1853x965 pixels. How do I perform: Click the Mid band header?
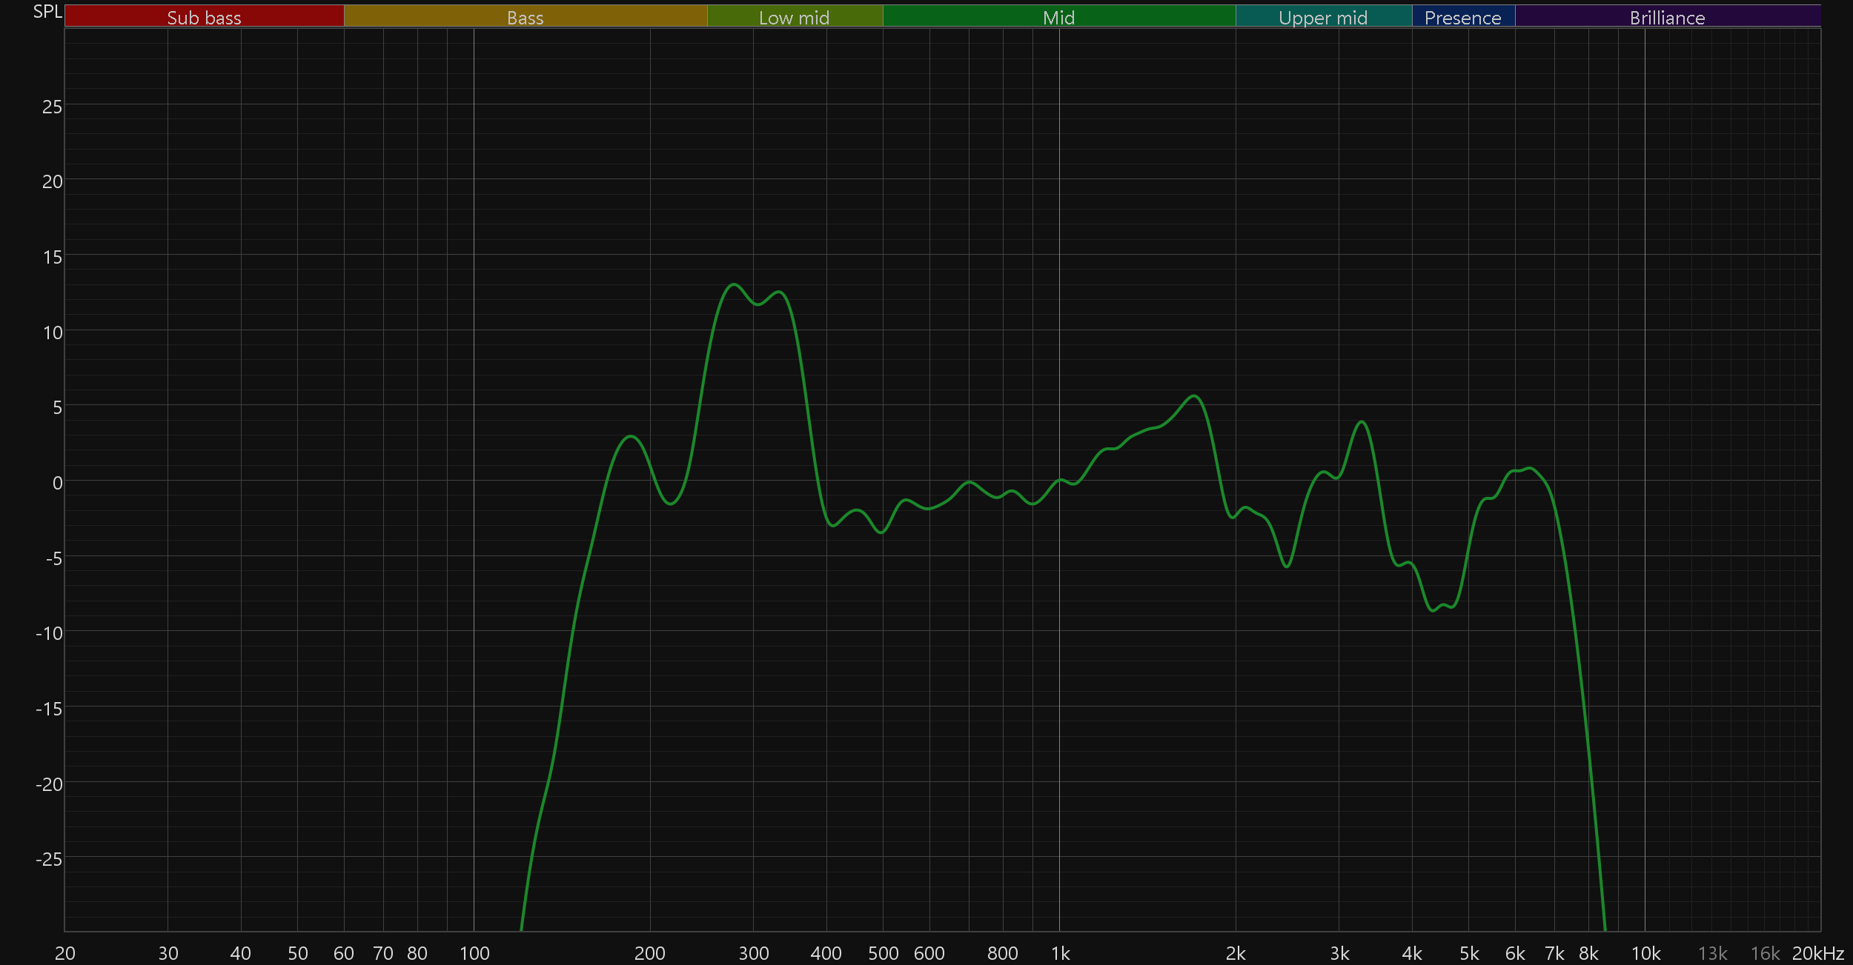tap(1058, 17)
